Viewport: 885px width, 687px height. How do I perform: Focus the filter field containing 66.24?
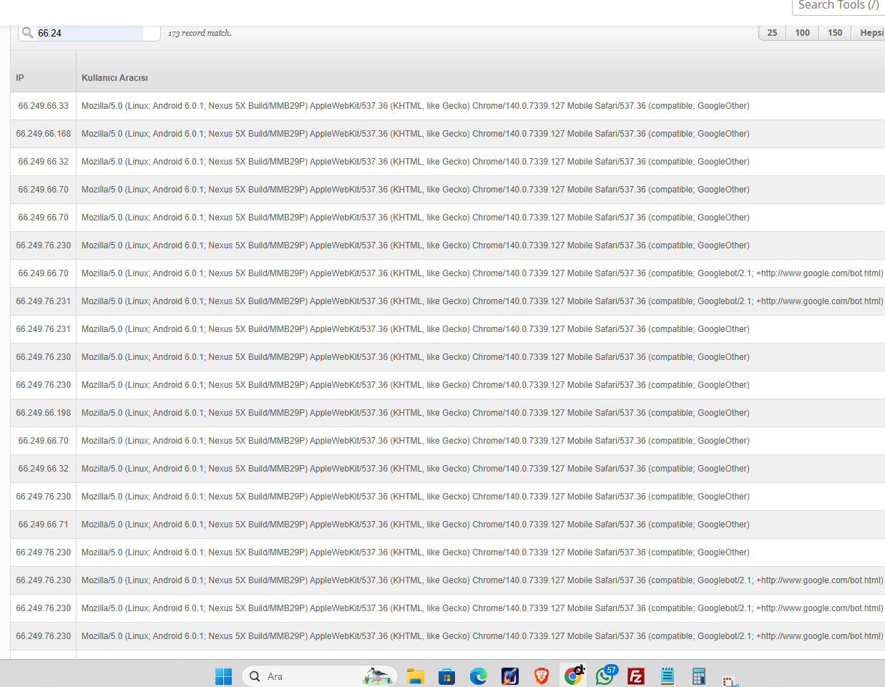[x=89, y=33]
